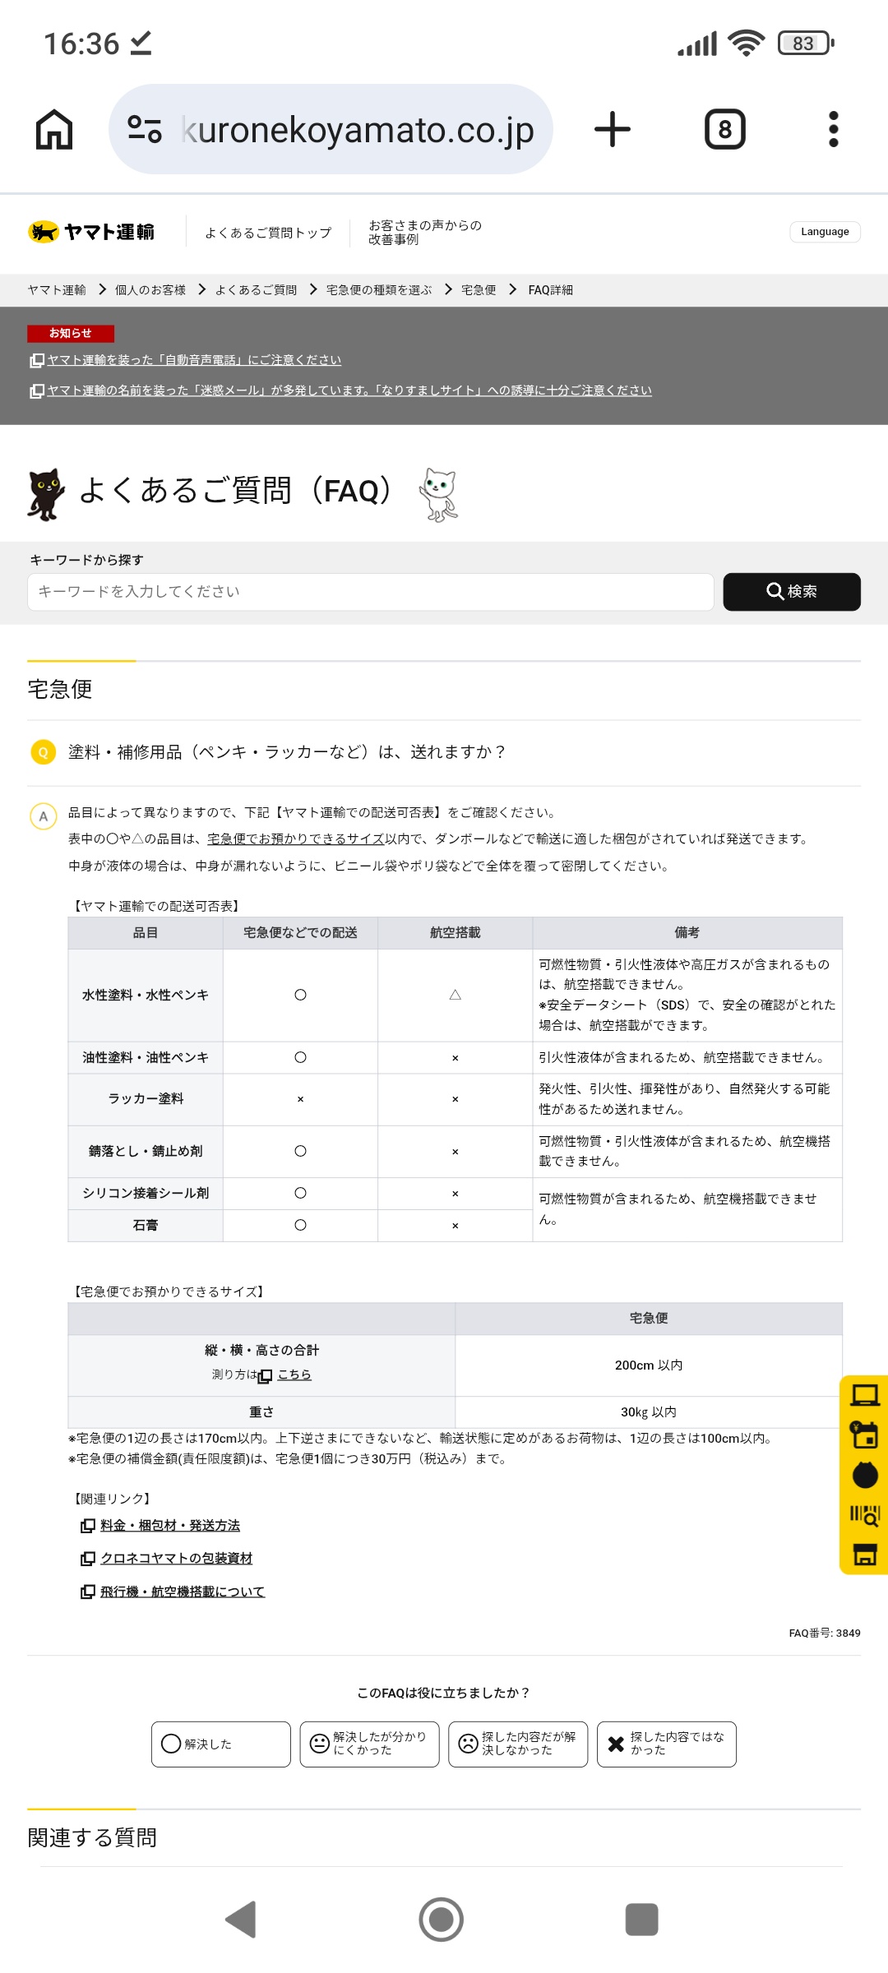Tap the black cat icon in sidebar
This screenshot has height=1973, width=888.
(864, 1475)
